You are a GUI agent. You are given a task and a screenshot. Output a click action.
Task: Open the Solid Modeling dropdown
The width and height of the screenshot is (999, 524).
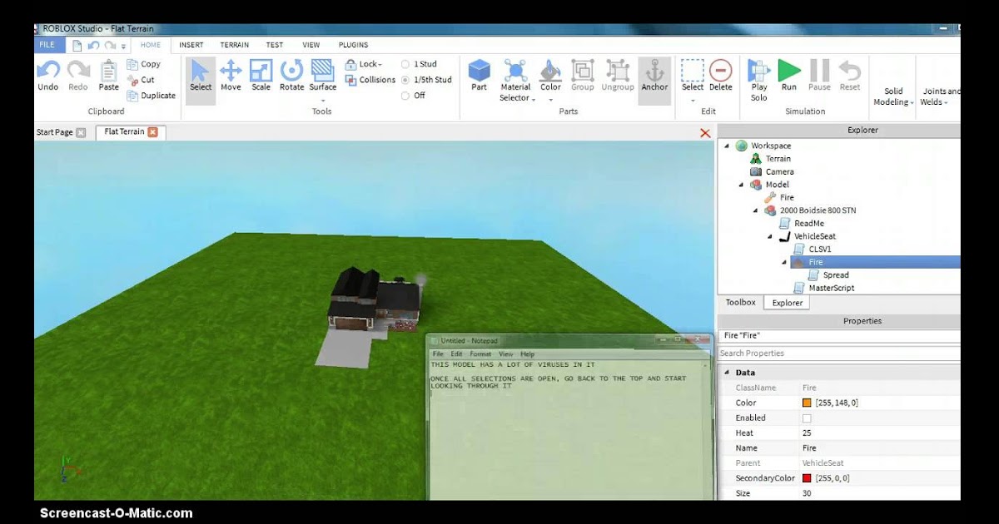click(893, 96)
